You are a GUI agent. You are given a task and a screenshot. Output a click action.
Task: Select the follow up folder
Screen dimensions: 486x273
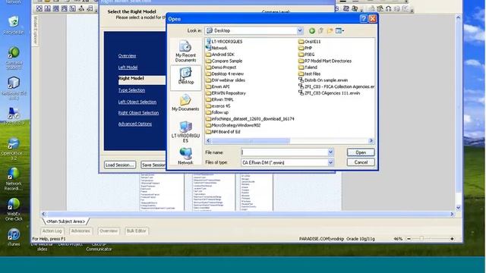coord(217,112)
